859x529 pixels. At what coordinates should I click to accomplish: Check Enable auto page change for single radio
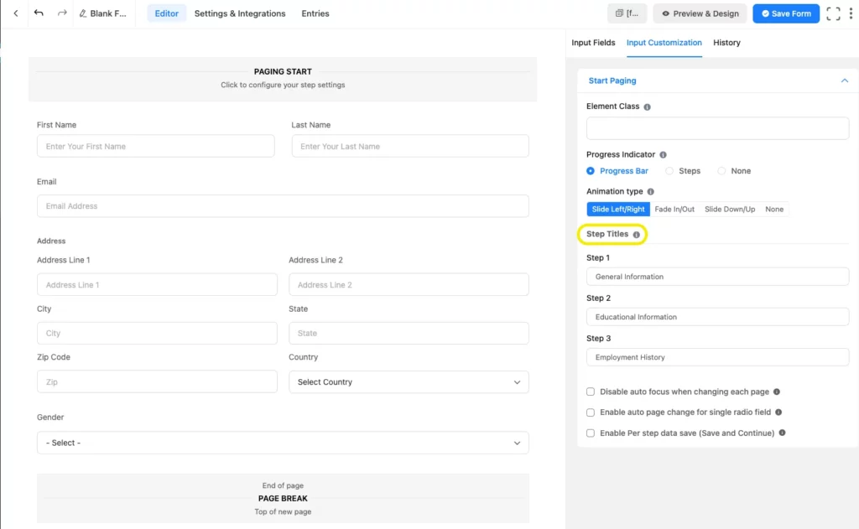point(590,412)
